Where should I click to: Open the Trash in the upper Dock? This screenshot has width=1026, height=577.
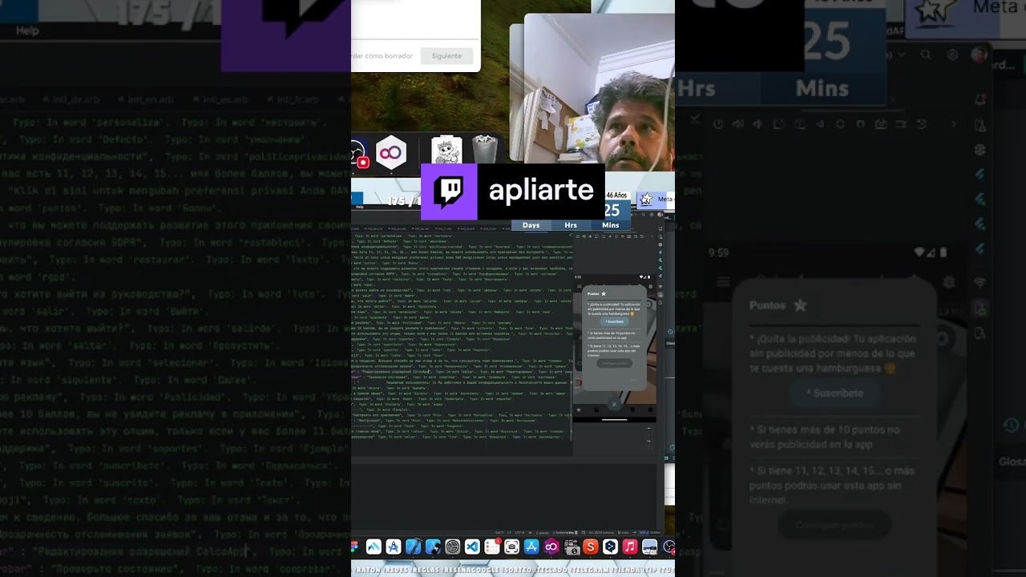pyautogui.click(x=485, y=151)
